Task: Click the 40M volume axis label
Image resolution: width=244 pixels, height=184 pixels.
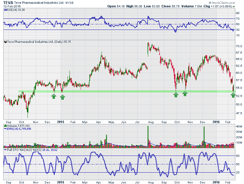Action: (x=239, y=126)
